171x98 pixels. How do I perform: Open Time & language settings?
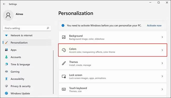(x=27, y=64)
